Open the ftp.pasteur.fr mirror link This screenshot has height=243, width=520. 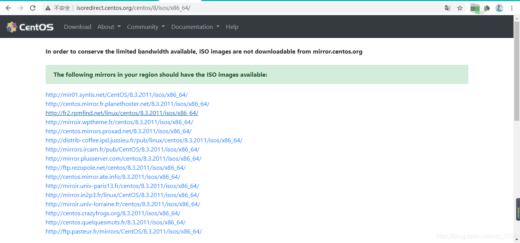[124, 232]
